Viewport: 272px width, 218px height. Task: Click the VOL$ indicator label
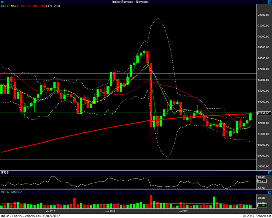[5, 192]
